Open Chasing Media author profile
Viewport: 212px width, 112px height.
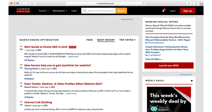(x=31, y=69)
